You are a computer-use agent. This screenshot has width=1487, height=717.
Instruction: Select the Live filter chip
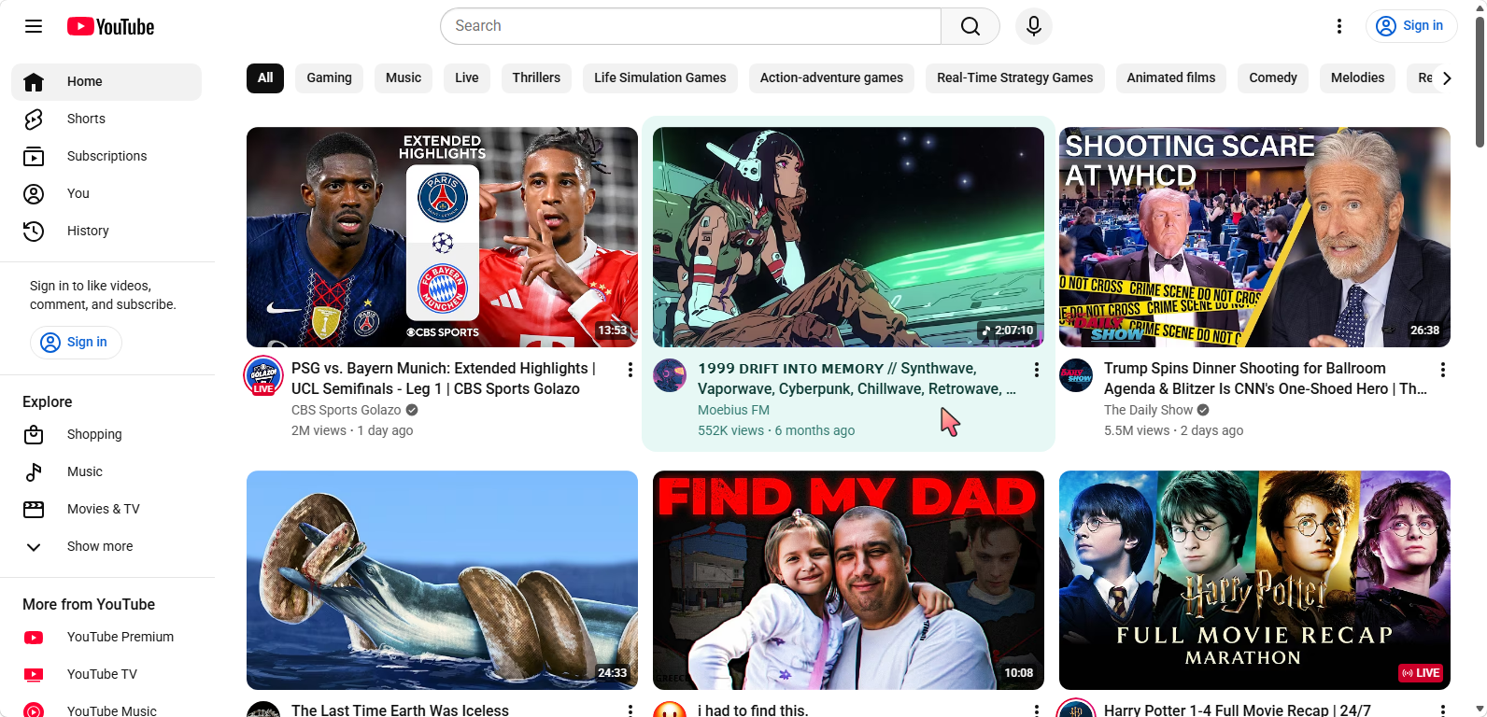point(467,78)
